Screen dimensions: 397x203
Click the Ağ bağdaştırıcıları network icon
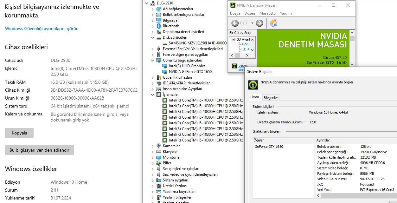[159, 9]
